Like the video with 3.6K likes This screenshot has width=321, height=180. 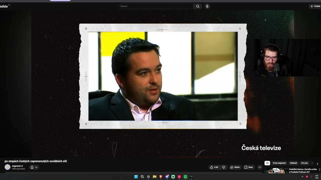214,167
